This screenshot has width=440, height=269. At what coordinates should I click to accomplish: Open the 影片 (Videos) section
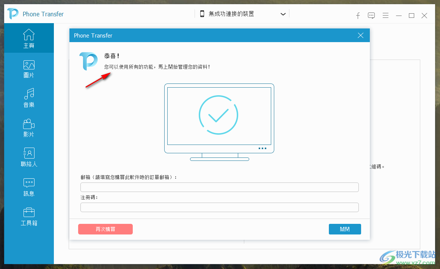[29, 127]
